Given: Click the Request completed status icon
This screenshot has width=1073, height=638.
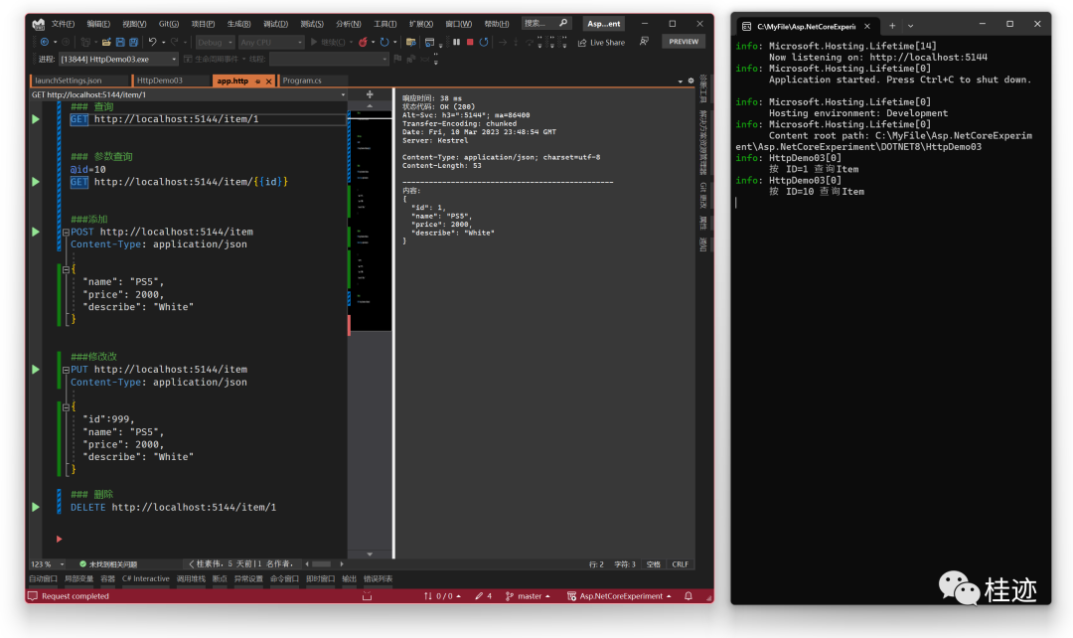Looking at the screenshot, I should point(32,596).
